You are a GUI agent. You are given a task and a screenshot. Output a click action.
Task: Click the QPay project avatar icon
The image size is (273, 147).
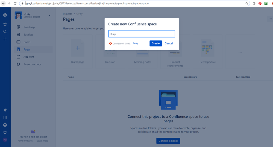(18, 15)
